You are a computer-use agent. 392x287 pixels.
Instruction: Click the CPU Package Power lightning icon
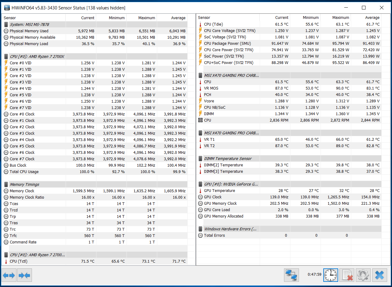(x=200, y=43)
